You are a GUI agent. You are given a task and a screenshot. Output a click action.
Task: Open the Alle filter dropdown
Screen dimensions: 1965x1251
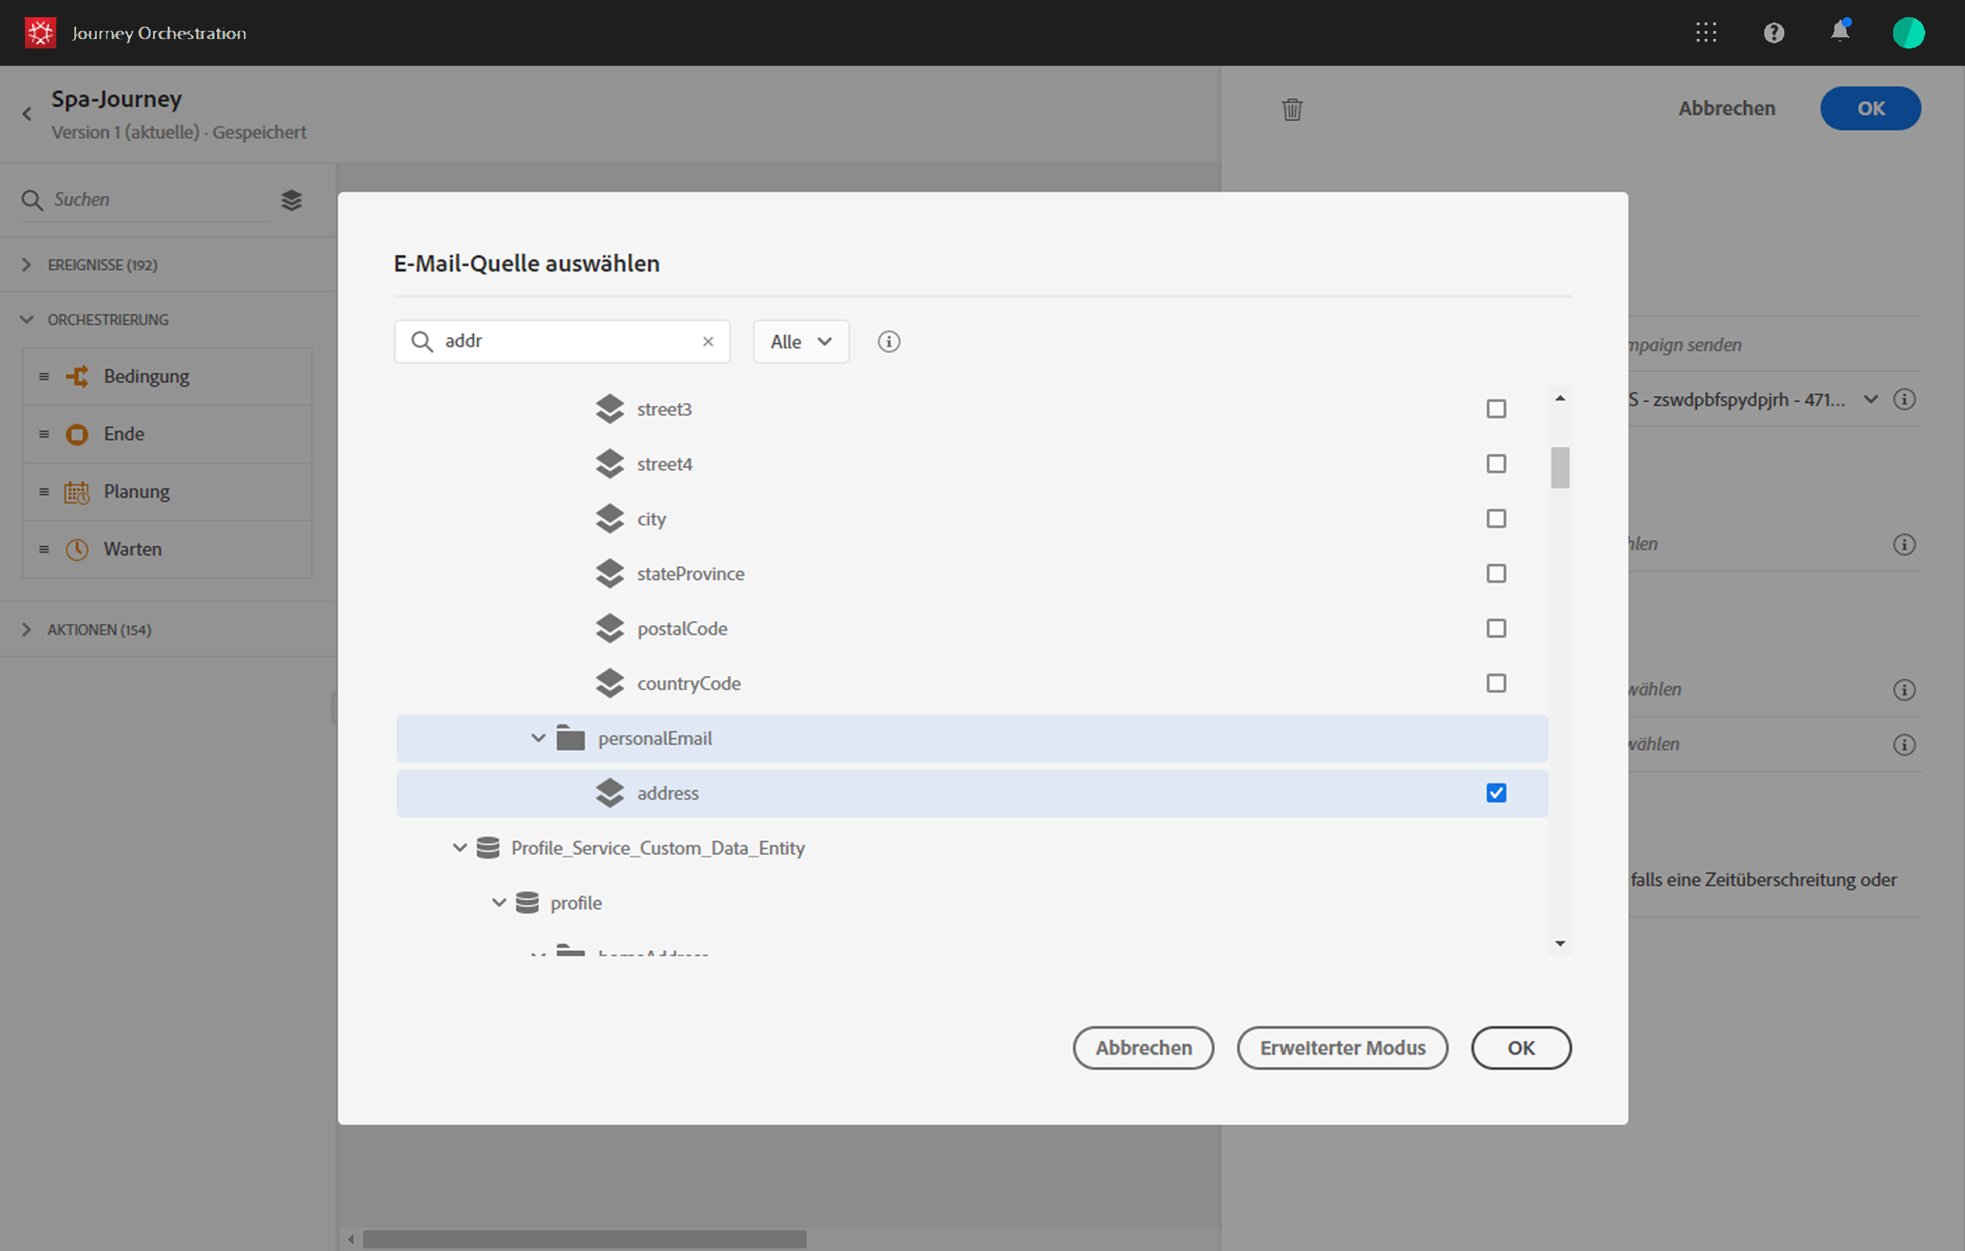[801, 341]
